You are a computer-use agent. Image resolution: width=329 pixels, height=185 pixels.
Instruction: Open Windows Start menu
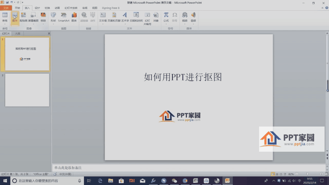coord(5,181)
